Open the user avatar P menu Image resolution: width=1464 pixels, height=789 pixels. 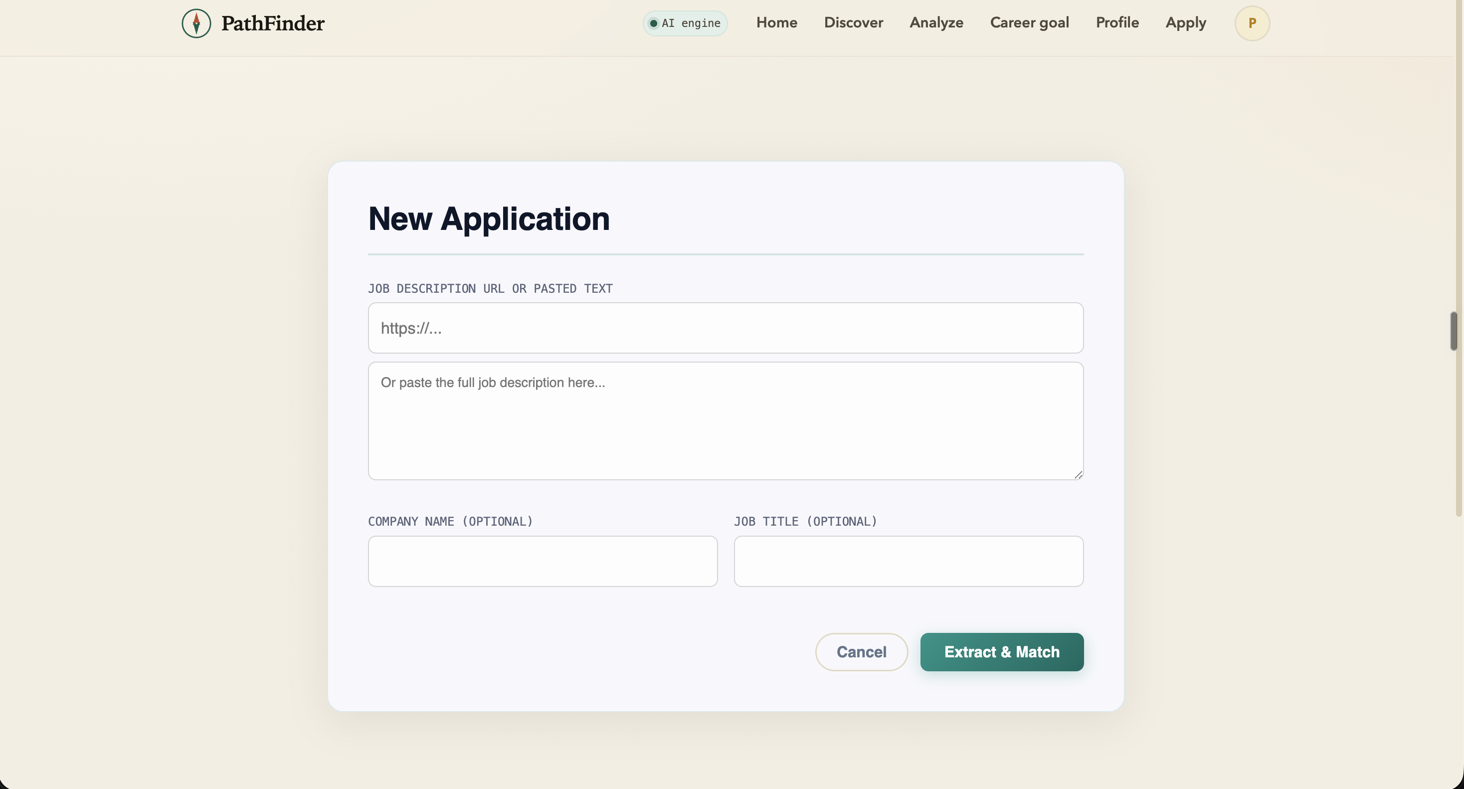pyautogui.click(x=1252, y=23)
